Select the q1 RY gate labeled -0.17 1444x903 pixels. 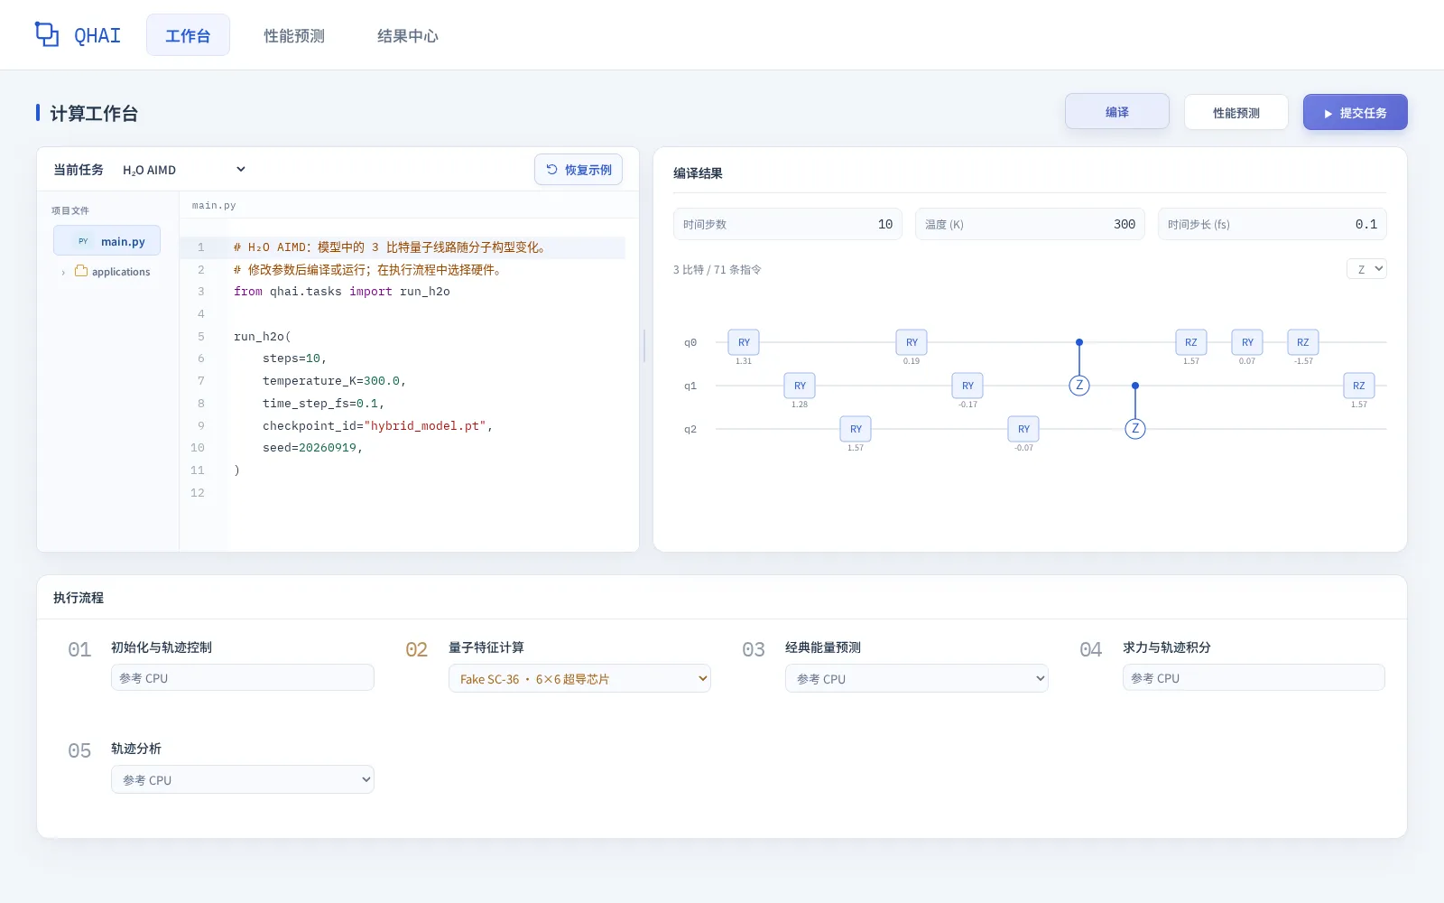pos(967,386)
